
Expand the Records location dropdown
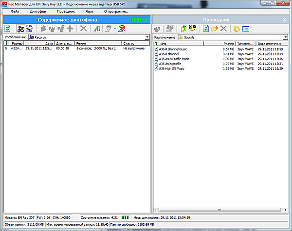point(147,37)
